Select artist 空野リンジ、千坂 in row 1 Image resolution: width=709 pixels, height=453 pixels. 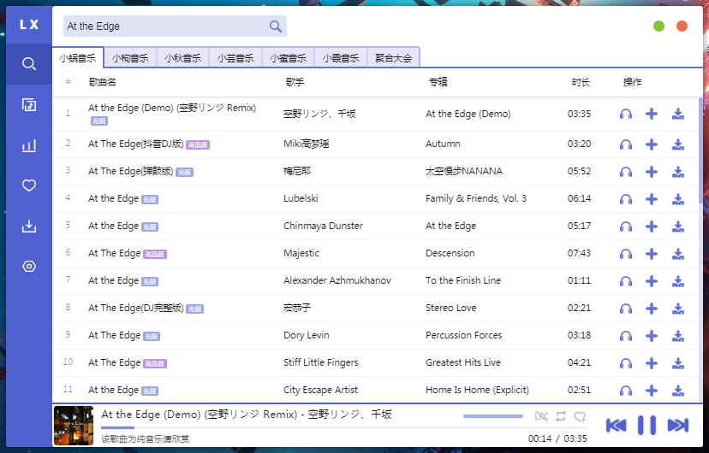click(319, 114)
